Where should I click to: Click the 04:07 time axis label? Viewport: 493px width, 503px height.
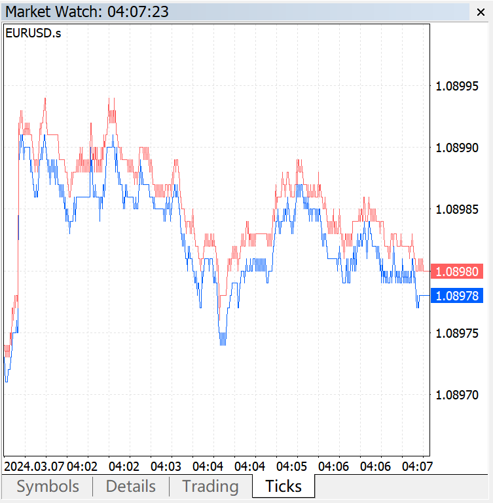point(418,466)
